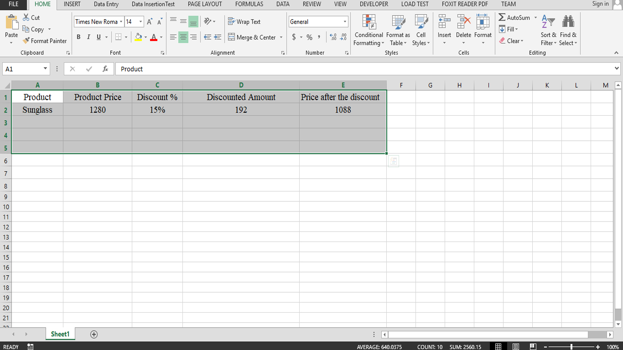Open the General number format dropdown

345,21
